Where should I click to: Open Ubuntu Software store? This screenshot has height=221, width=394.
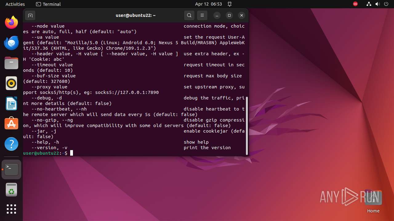pos(11,124)
